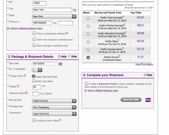
Task: Click the Ship date input field
Action: click(x=45, y=64)
